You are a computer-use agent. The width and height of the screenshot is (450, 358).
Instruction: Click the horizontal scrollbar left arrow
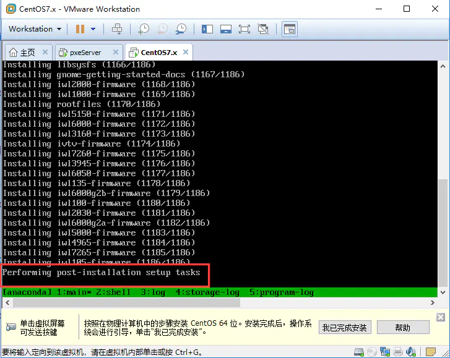pyautogui.click(x=8, y=303)
